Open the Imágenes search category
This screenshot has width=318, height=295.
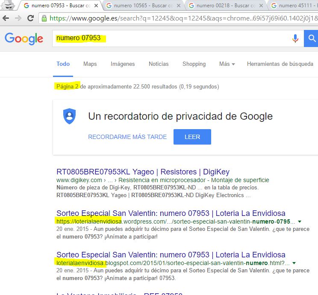point(123,64)
